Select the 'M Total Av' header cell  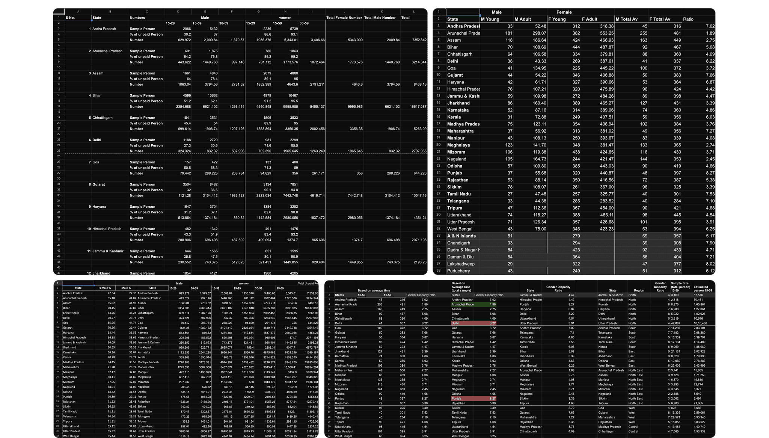627,19
